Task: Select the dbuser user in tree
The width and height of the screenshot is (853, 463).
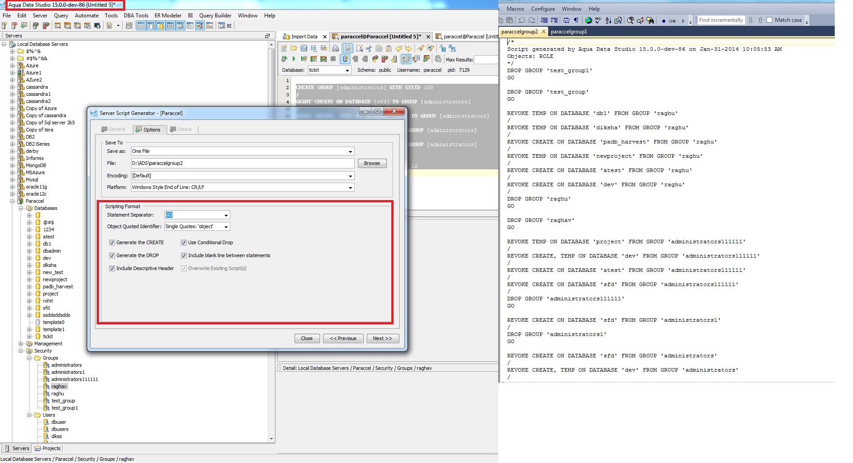Action: tap(58, 422)
